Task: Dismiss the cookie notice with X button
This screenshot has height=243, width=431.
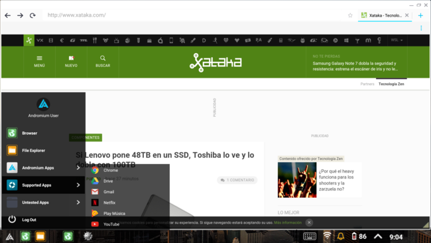Action: click(x=309, y=222)
